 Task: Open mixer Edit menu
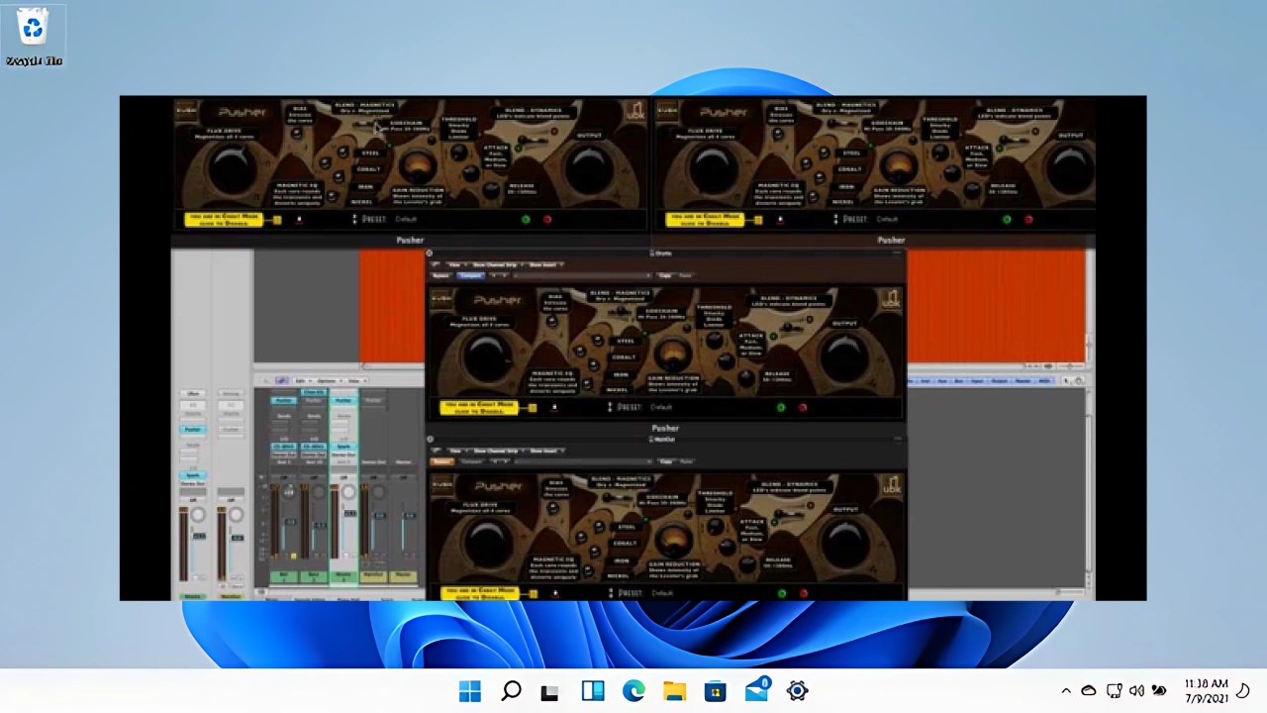[304, 380]
